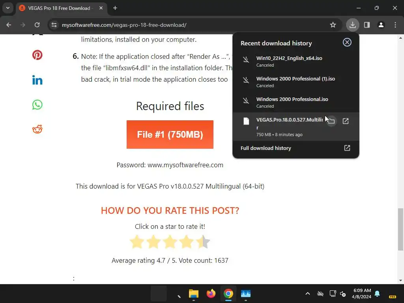Share the post on WhatsApp
The image size is (404, 303).
[x=37, y=105]
